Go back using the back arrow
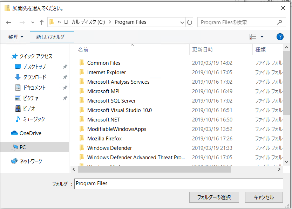The height and width of the screenshot is (209, 292). click(9, 22)
